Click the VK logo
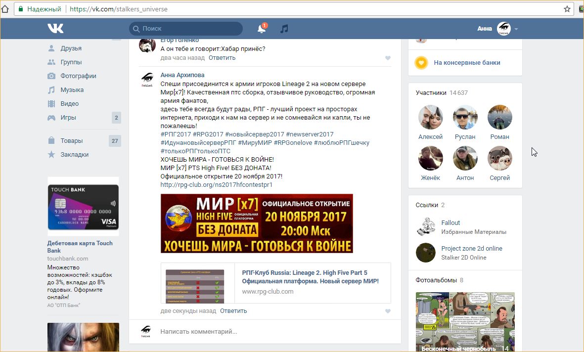Viewport: 584px width, 352px height. [x=55, y=28]
